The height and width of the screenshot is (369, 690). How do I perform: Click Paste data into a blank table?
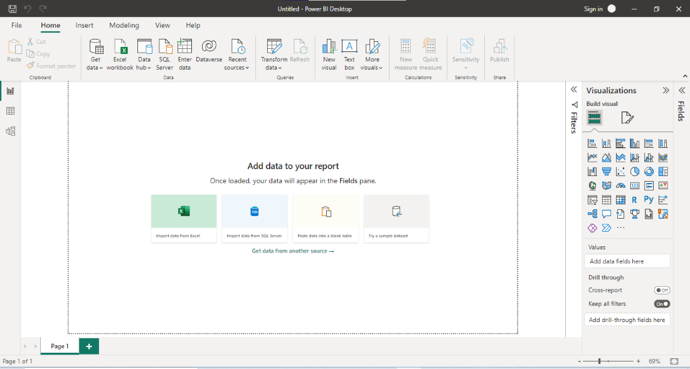pyautogui.click(x=326, y=218)
